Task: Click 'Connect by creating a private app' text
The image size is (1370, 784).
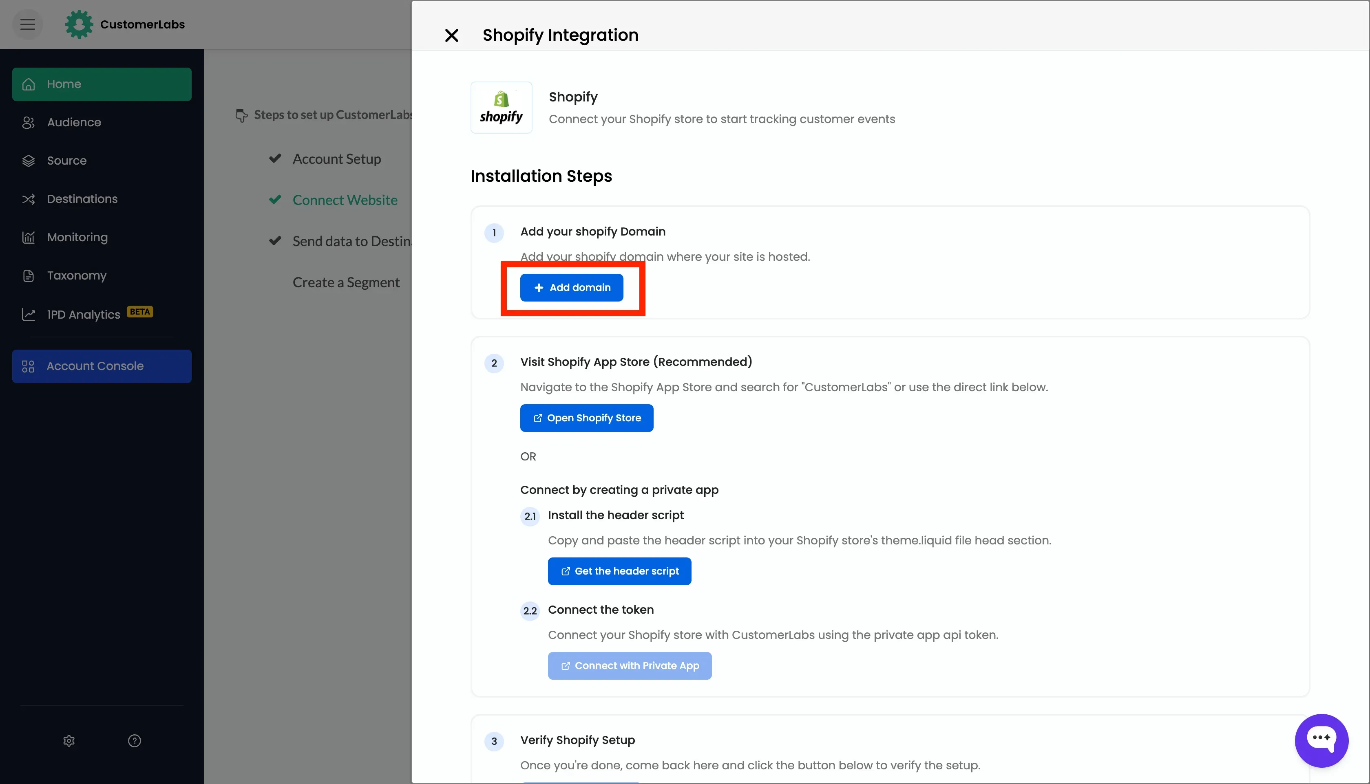Action: (619, 490)
